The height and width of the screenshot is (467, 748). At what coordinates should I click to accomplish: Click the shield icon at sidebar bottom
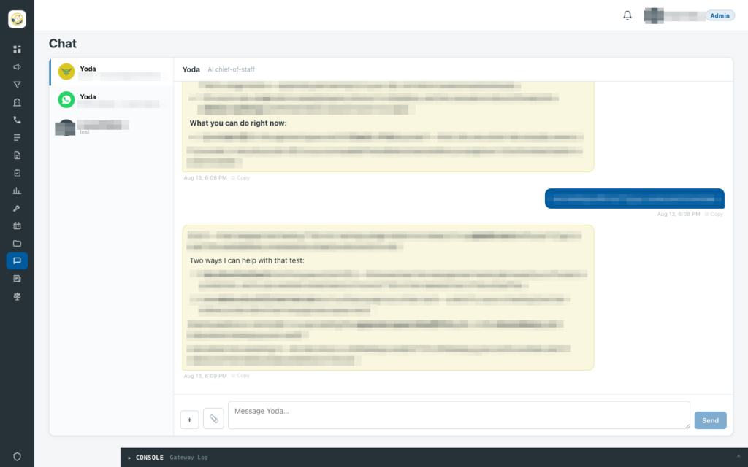(18, 457)
